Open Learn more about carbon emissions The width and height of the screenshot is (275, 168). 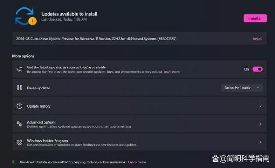[137, 162]
